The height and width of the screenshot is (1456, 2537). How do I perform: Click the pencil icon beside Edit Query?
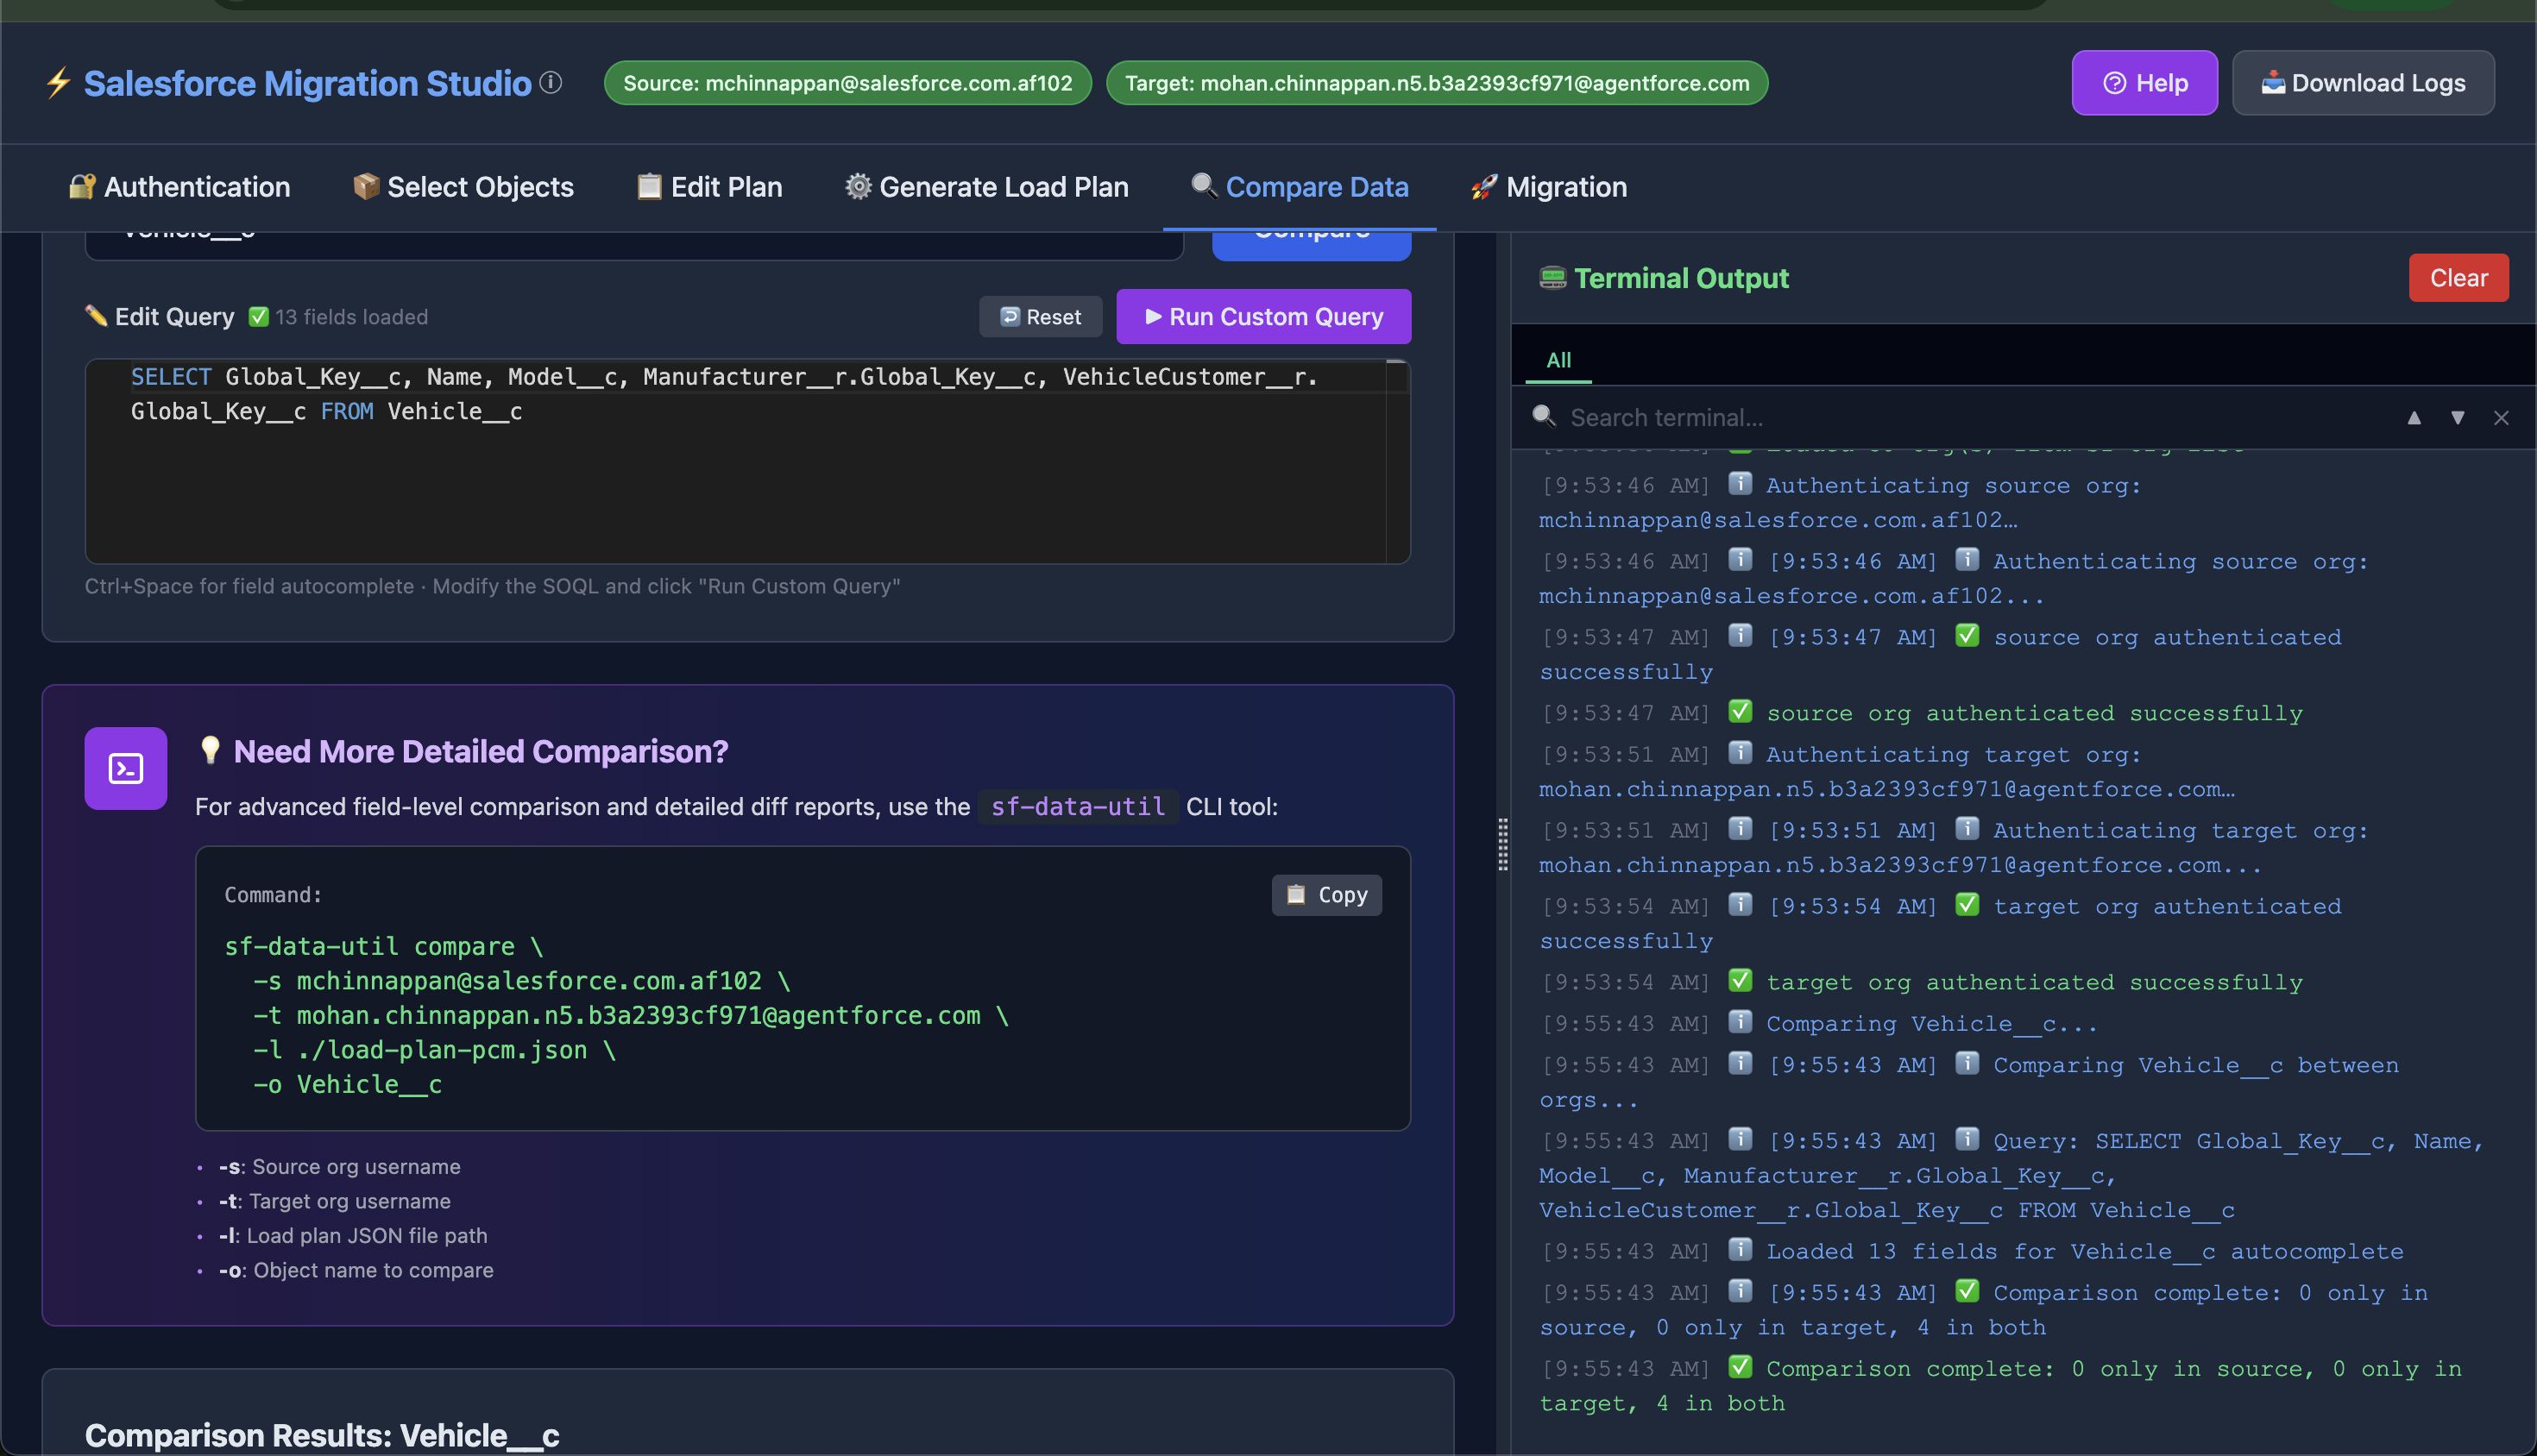tap(96, 316)
